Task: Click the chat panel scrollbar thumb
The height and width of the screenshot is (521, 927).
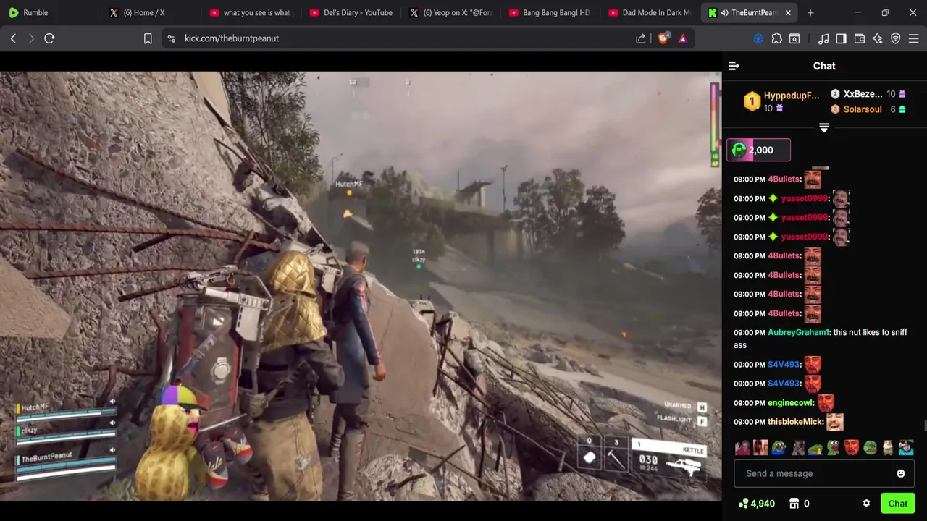Action: pos(925,427)
